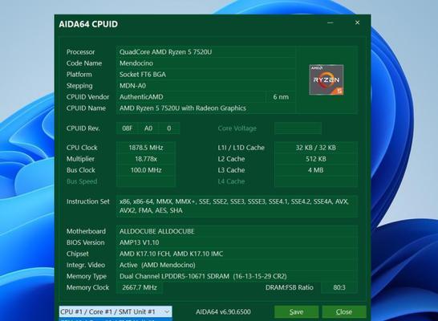This screenshot has height=321, width=438.
Task: Click the Ryzen 5 processor logo
Action: (x=326, y=80)
